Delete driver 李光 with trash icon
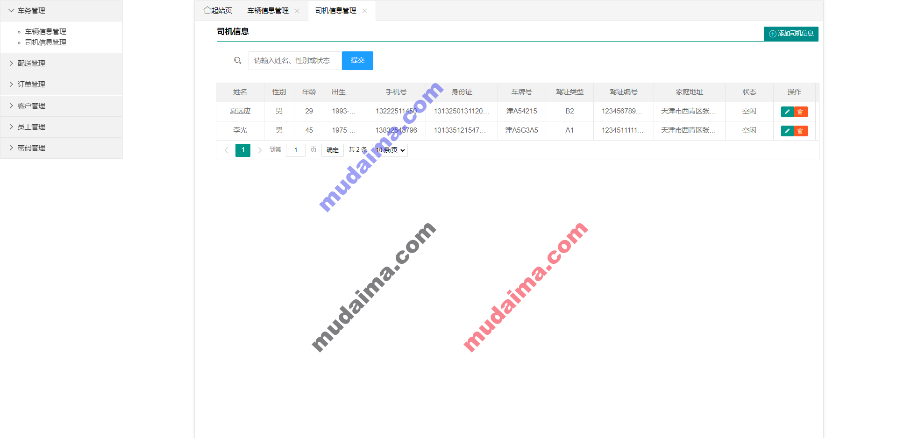This screenshot has width=897, height=438. pyautogui.click(x=801, y=131)
